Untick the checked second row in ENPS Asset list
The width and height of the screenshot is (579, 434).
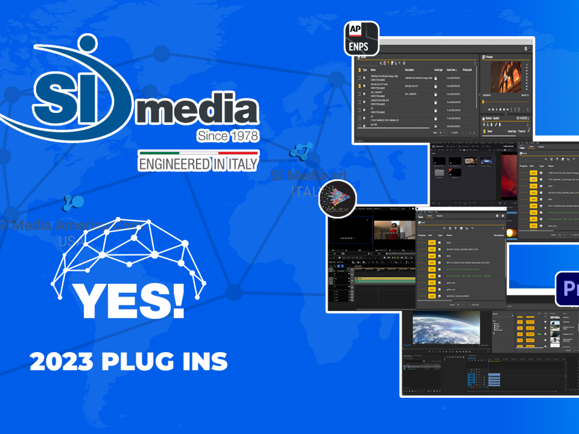[x=359, y=86]
